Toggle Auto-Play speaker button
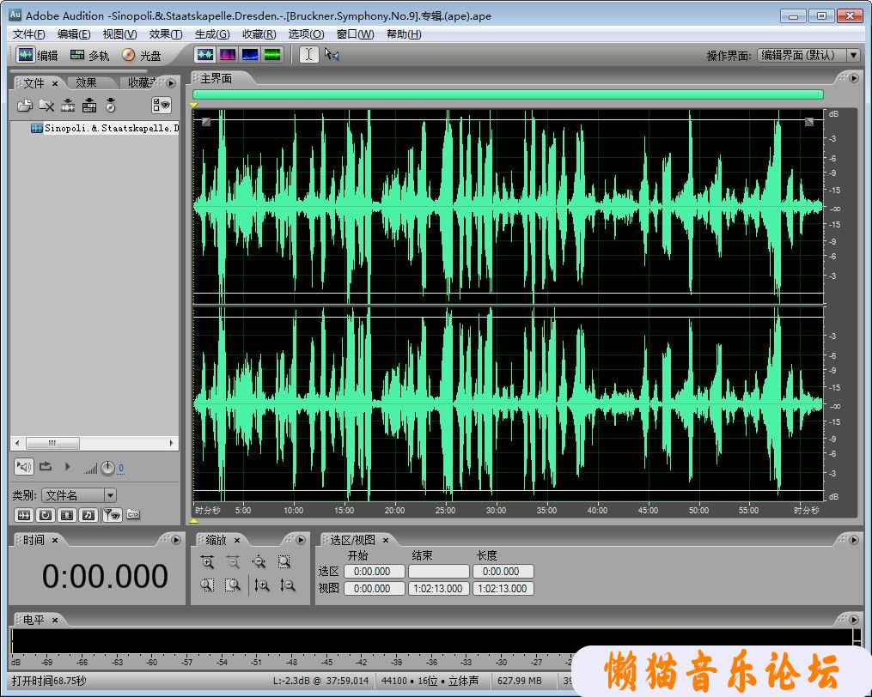872x697 pixels. 24,467
